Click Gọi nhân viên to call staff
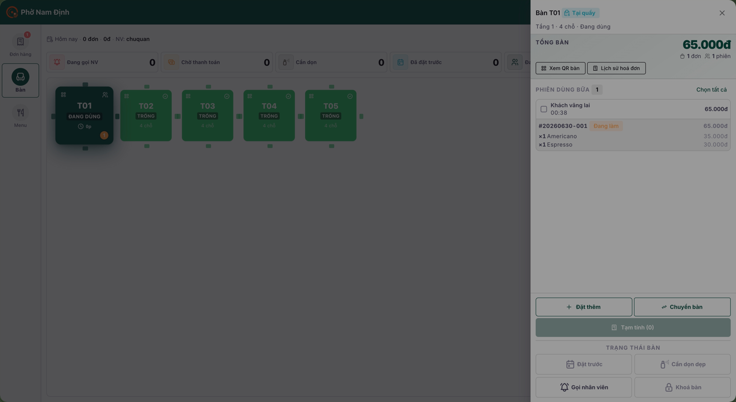This screenshot has height=402, width=736. 584,387
